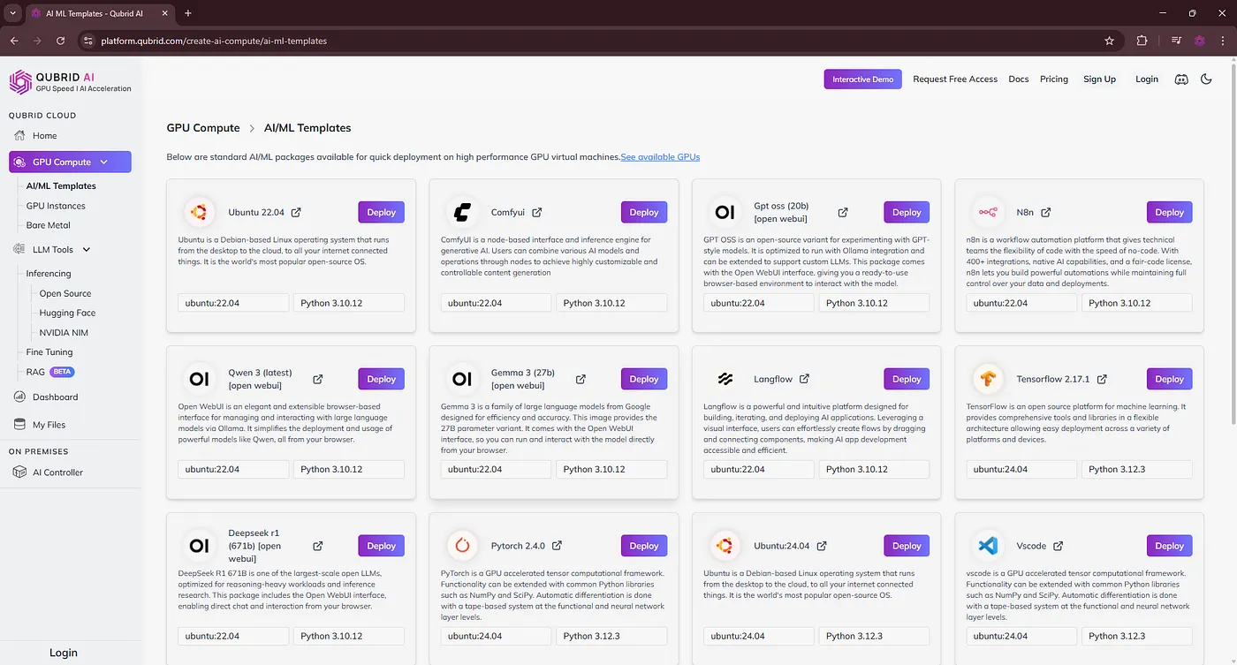Deploy the Comfyui template
This screenshot has width=1237, height=665.
tap(644, 212)
